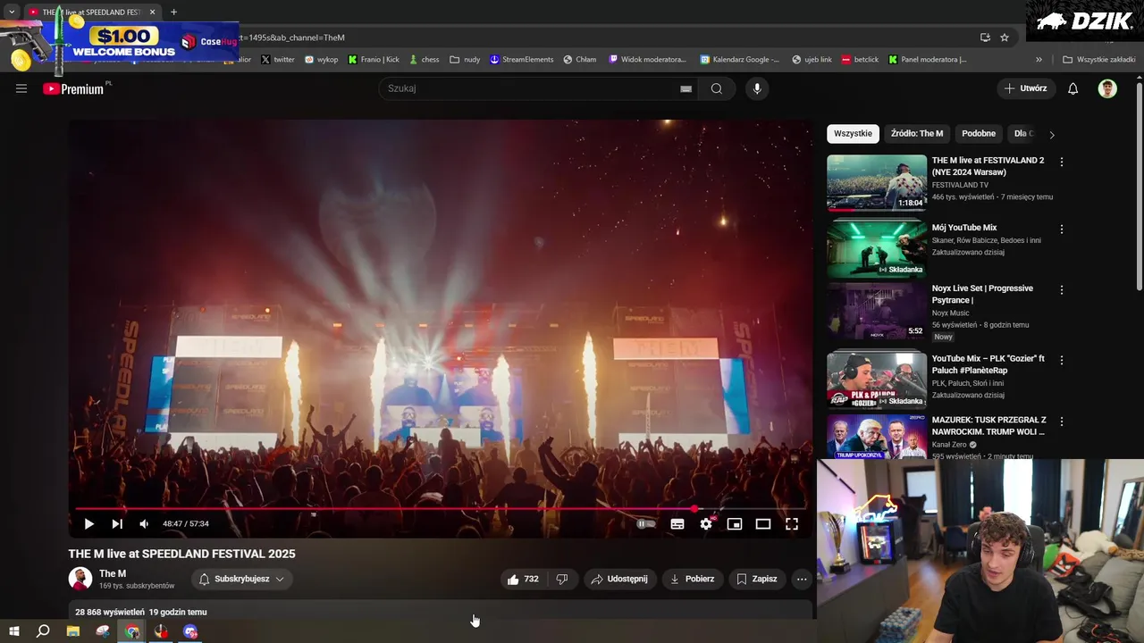Open more options for Noyx Live Set
The height and width of the screenshot is (643, 1144).
click(x=1062, y=290)
